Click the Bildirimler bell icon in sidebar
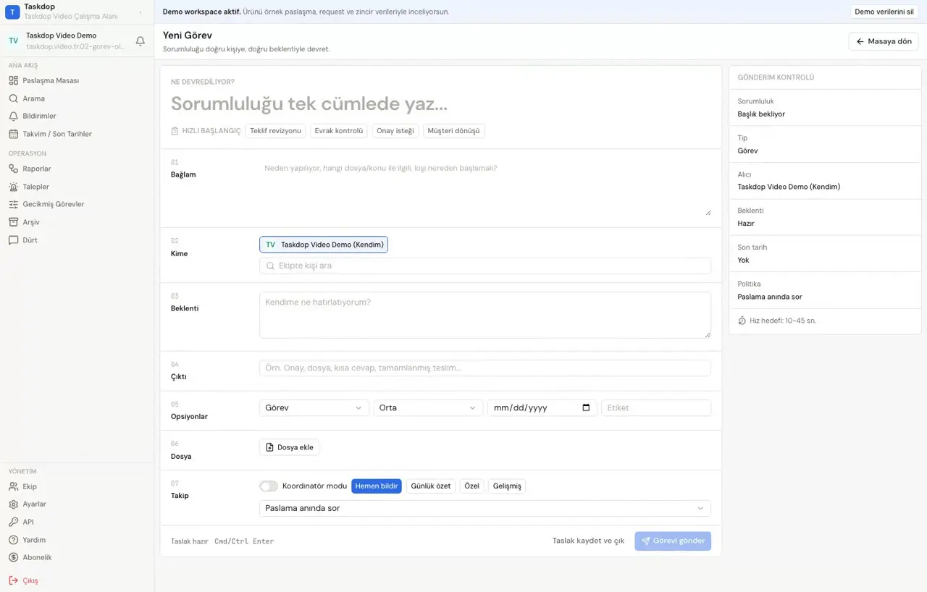The width and height of the screenshot is (927, 592). (x=14, y=116)
